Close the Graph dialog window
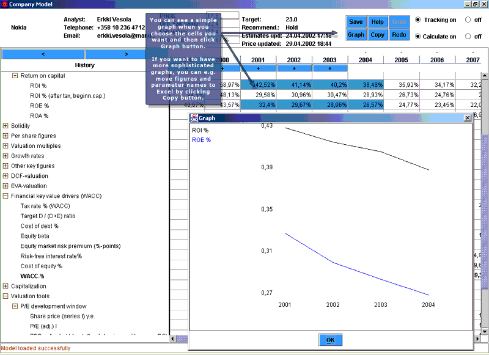The image size is (489, 355). pos(467,118)
